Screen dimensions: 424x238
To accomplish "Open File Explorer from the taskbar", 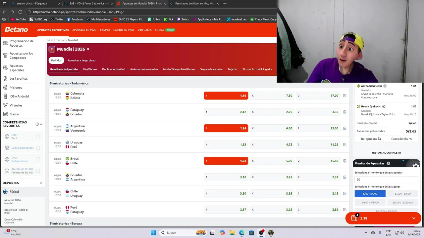I will coord(232,233).
